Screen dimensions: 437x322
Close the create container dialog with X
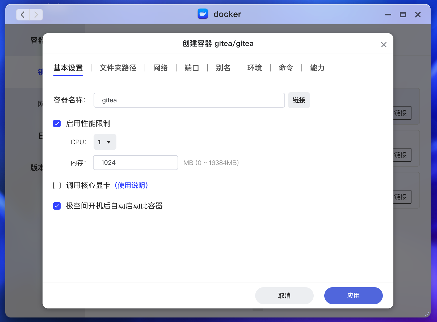click(x=384, y=45)
